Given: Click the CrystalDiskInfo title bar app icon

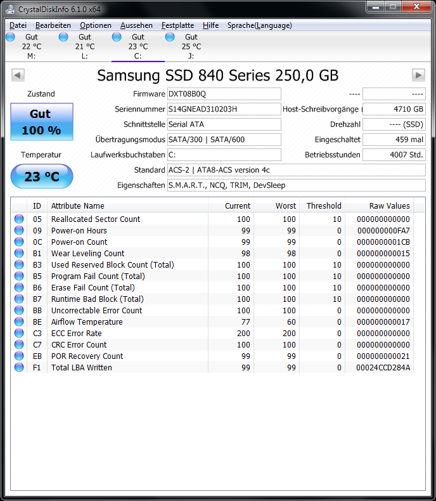Looking at the screenshot, I should (10, 10).
